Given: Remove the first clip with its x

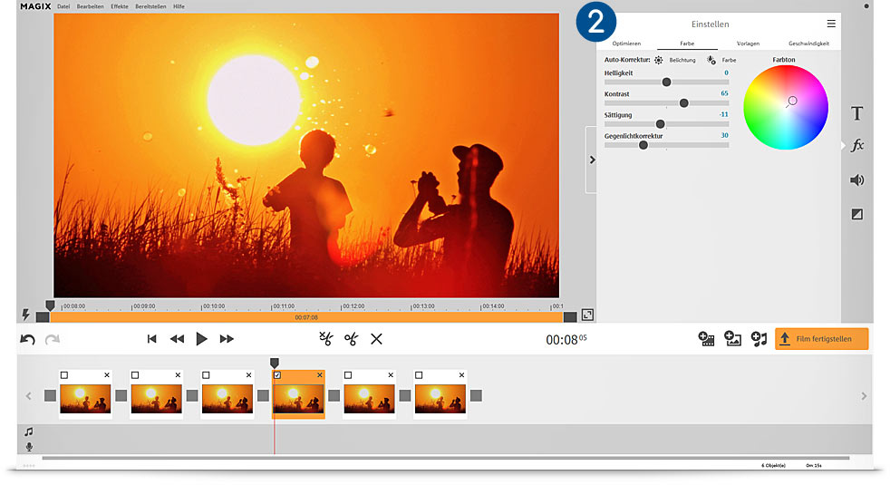Looking at the screenshot, I should coord(107,374).
